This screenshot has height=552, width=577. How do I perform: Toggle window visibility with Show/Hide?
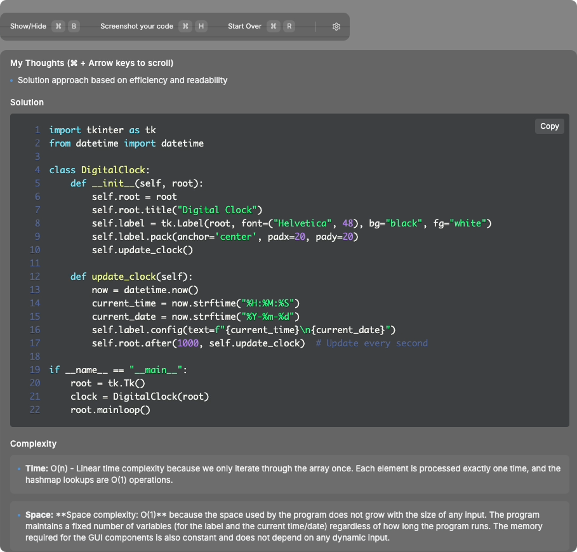pyautogui.click(x=28, y=27)
